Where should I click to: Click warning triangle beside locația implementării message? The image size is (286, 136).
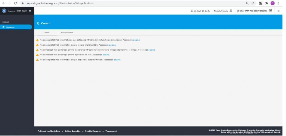(x=37, y=45)
